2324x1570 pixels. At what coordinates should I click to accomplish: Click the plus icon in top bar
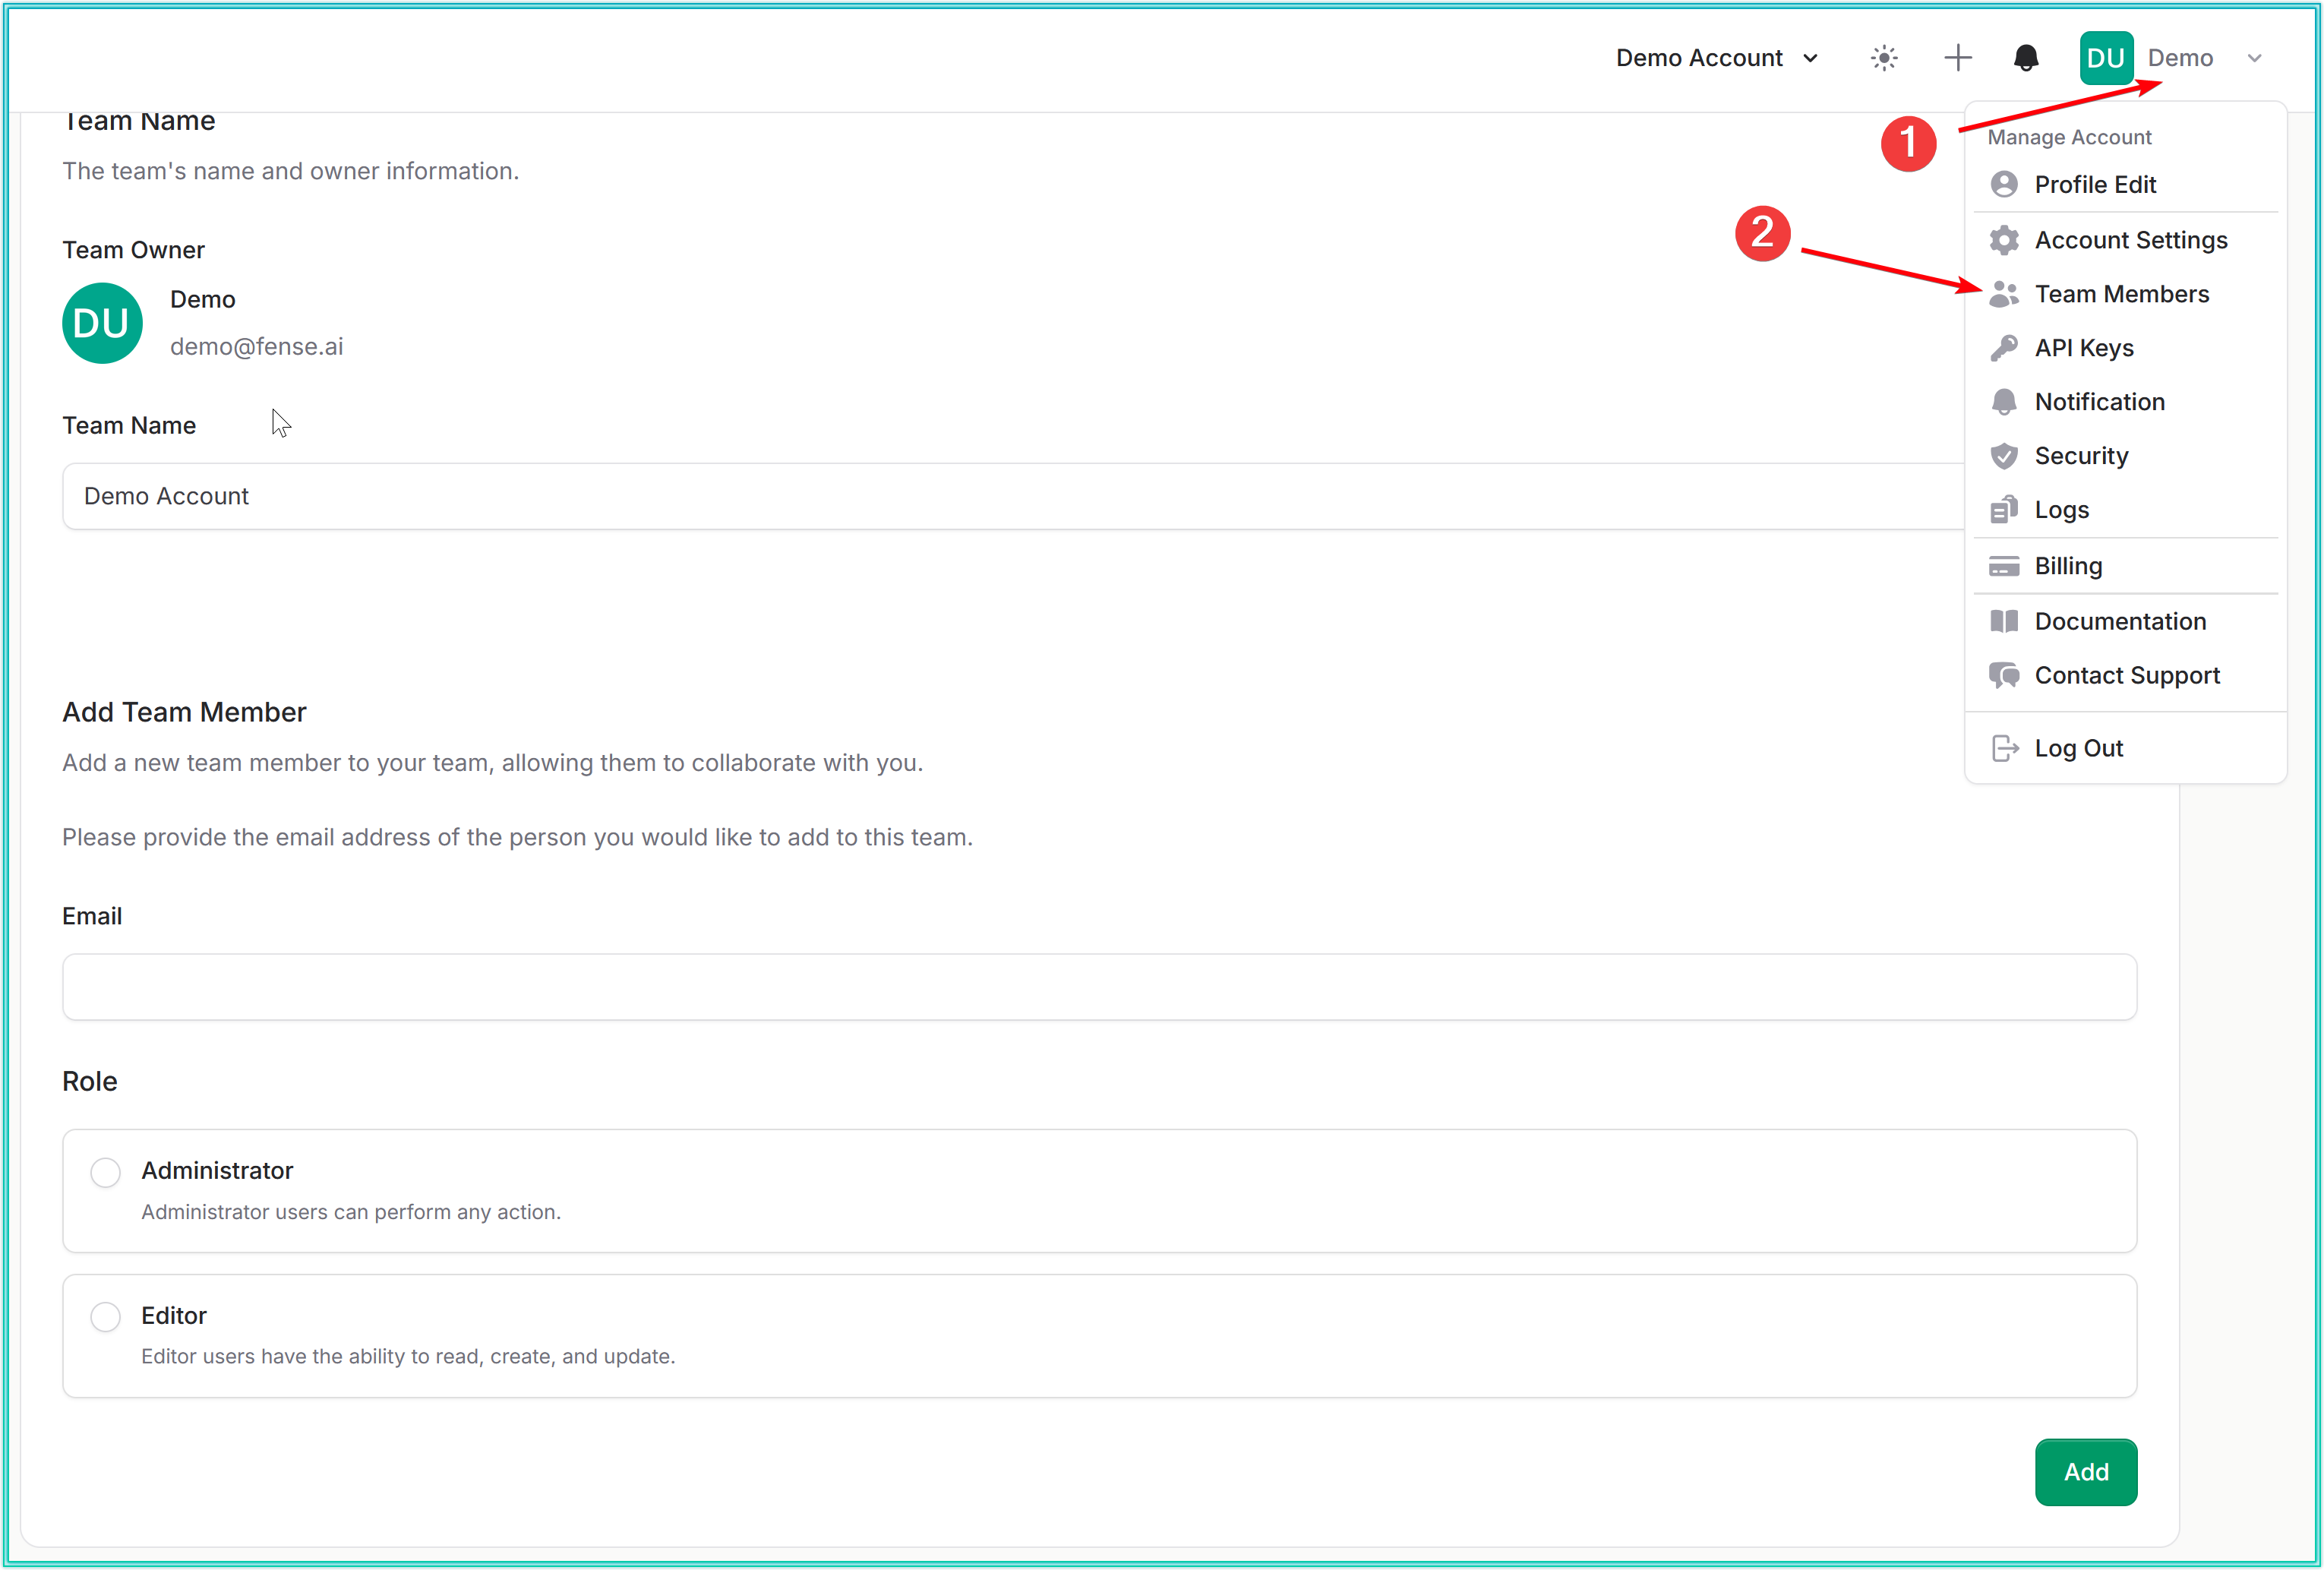pyautogui.click(x=1957, y=58)
